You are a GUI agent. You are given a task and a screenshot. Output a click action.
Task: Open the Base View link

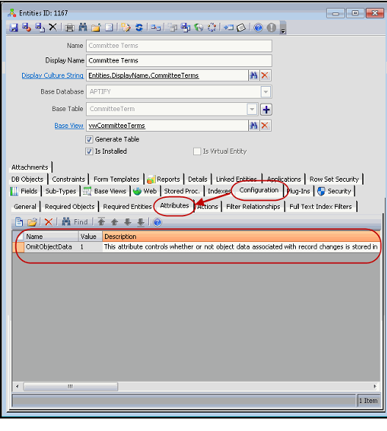[69, 126]
